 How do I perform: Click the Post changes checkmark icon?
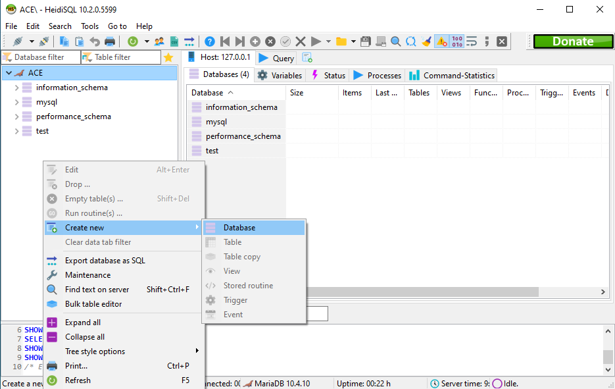pos(285,41)
